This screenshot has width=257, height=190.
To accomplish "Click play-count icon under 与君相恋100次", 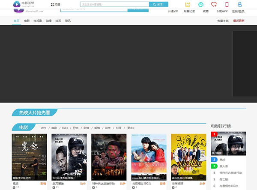I will tap(133, 187).
